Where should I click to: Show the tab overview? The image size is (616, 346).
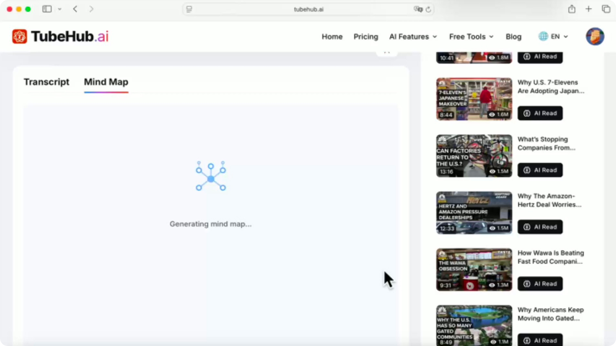pyautogui.click(x=606, y=9)
